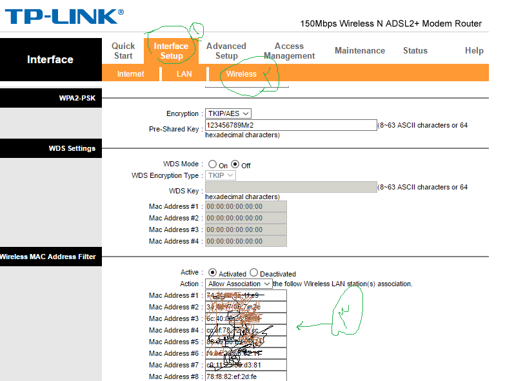Go to Access Management tab
The width and height of the screenshot is (505, 381).
[289, 51]
